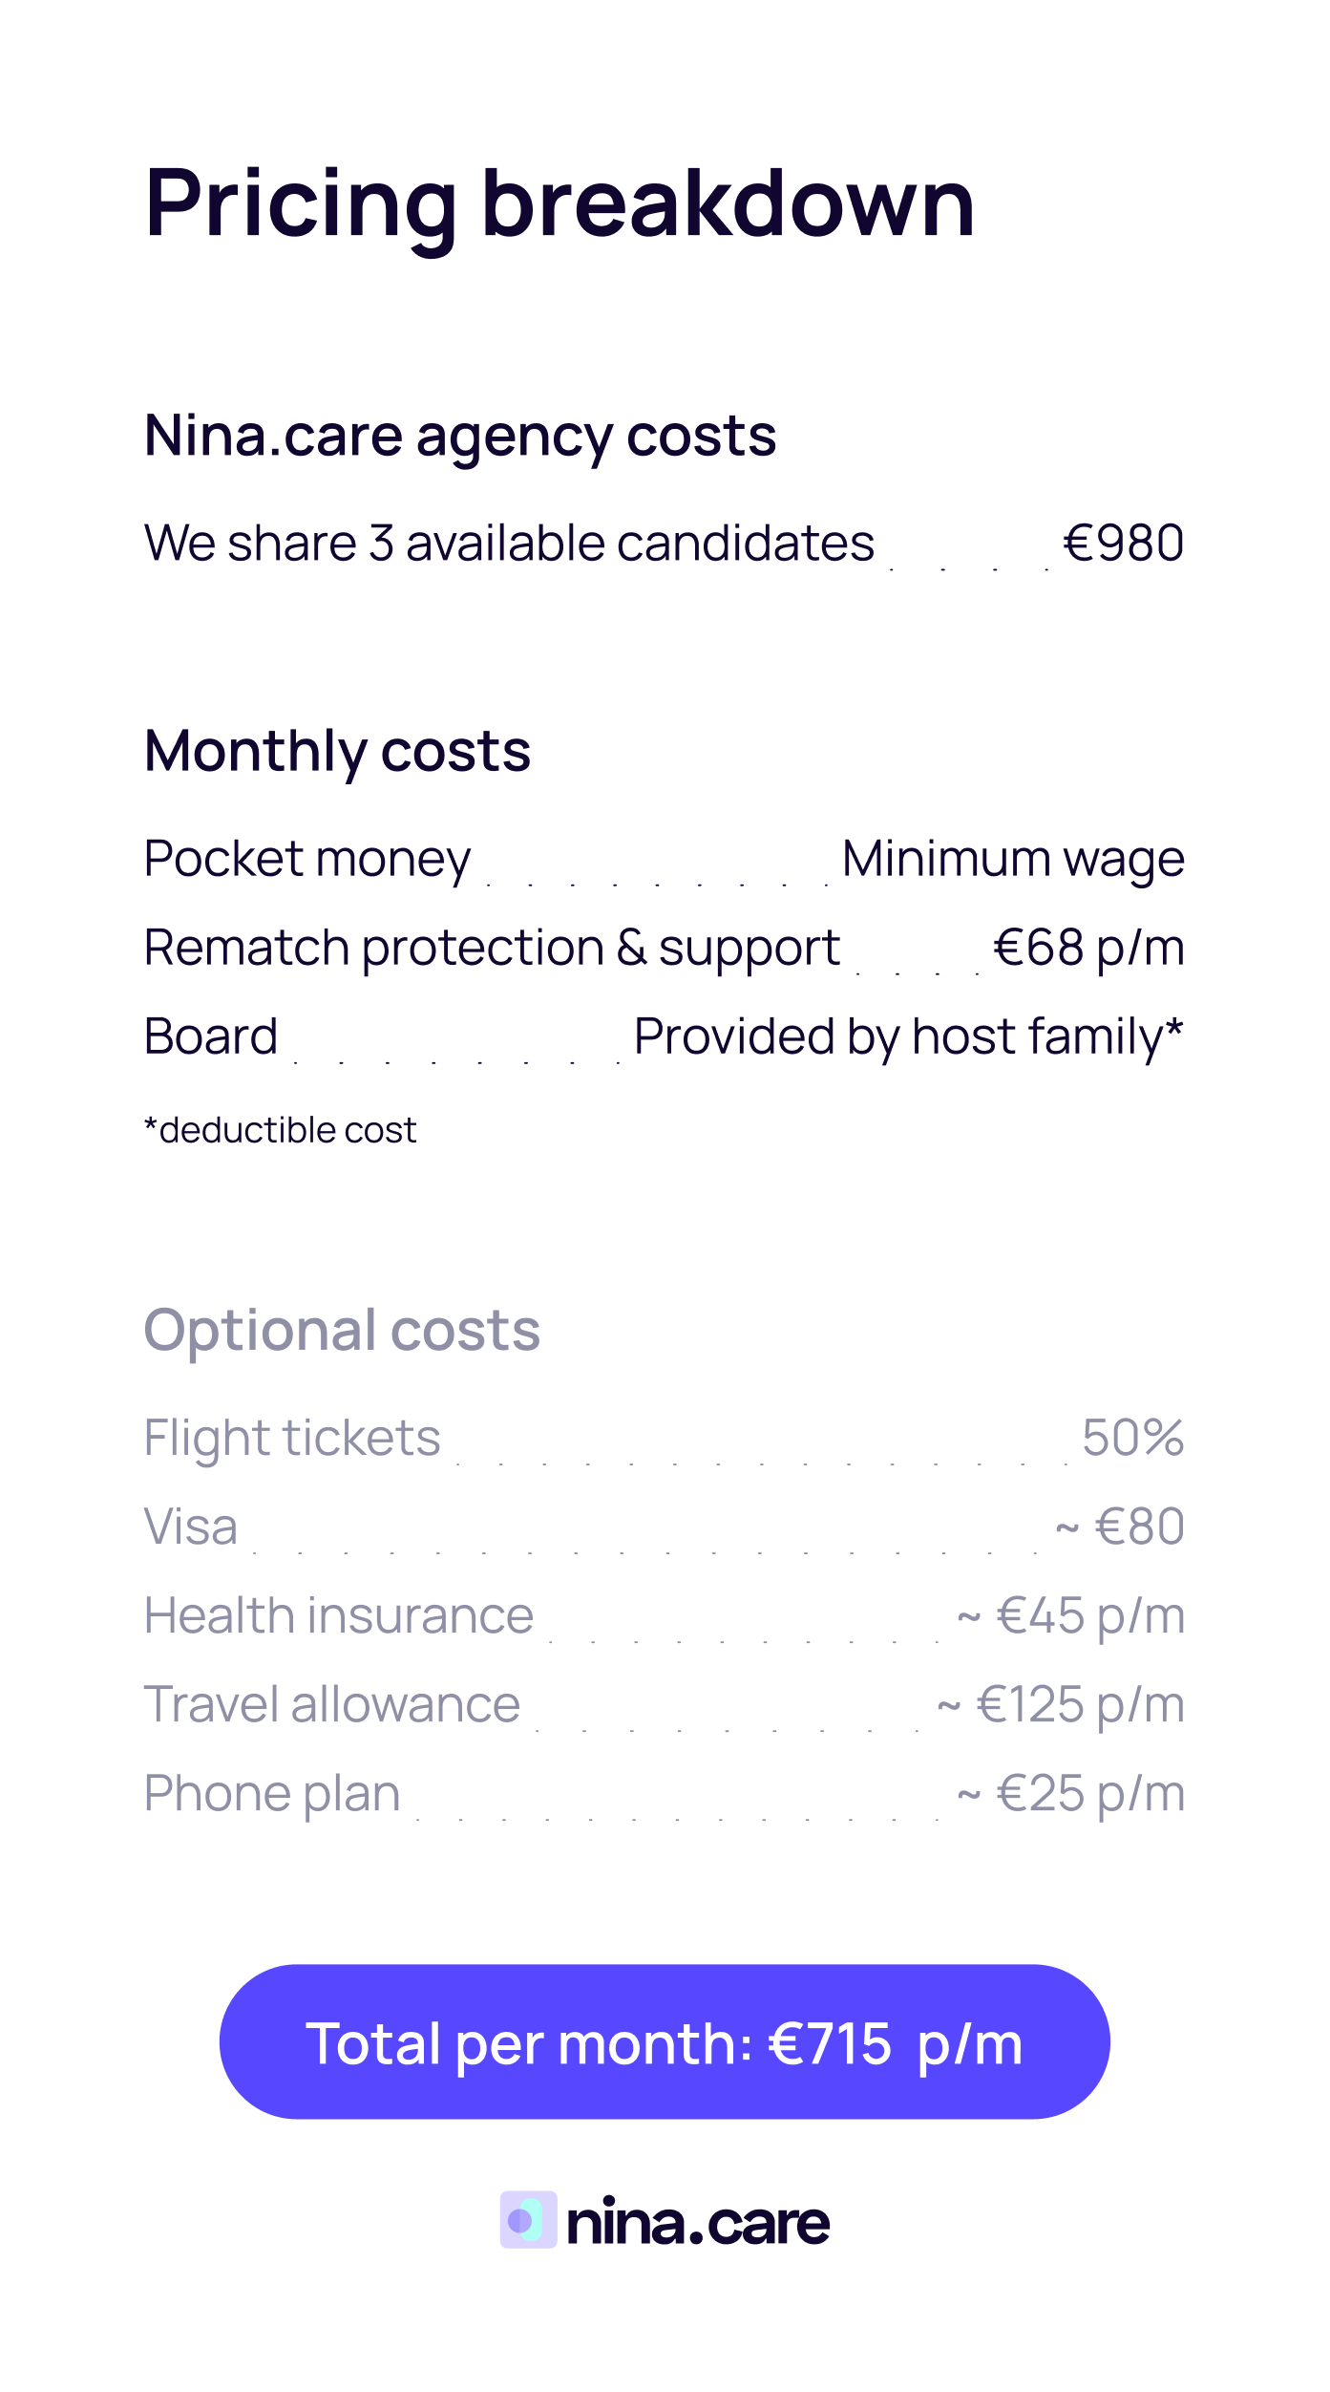The width and height of the screenshot is (1330, 2392).
Task: Click the We share 3 available candidates label
Action: tap(509, 543)
